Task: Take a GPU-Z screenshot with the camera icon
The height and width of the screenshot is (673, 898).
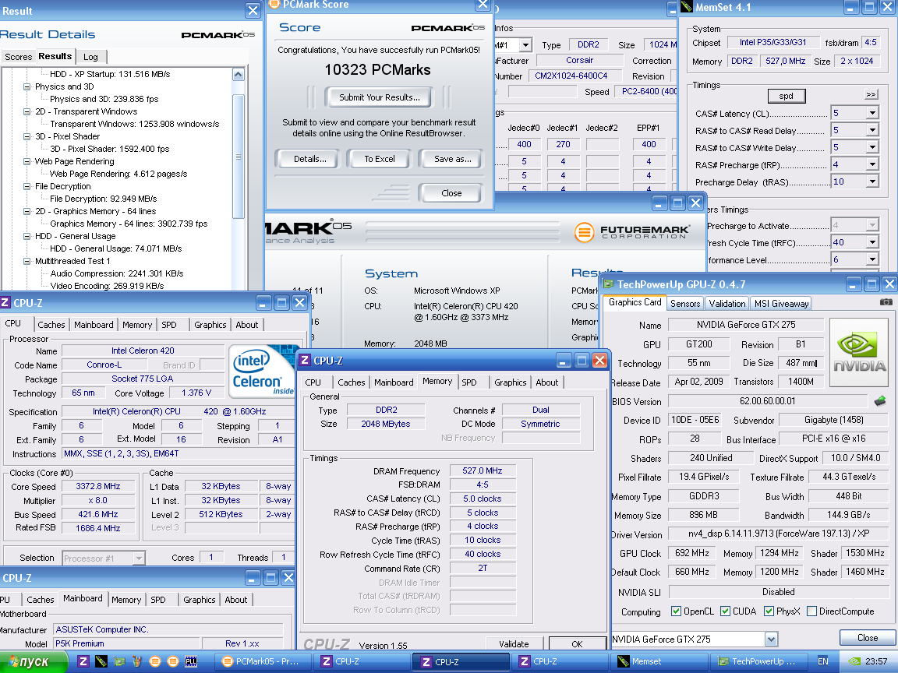Action: 886,301
